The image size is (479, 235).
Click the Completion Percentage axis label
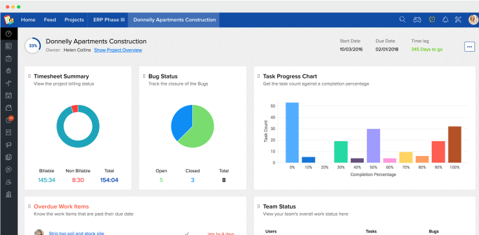373,175
